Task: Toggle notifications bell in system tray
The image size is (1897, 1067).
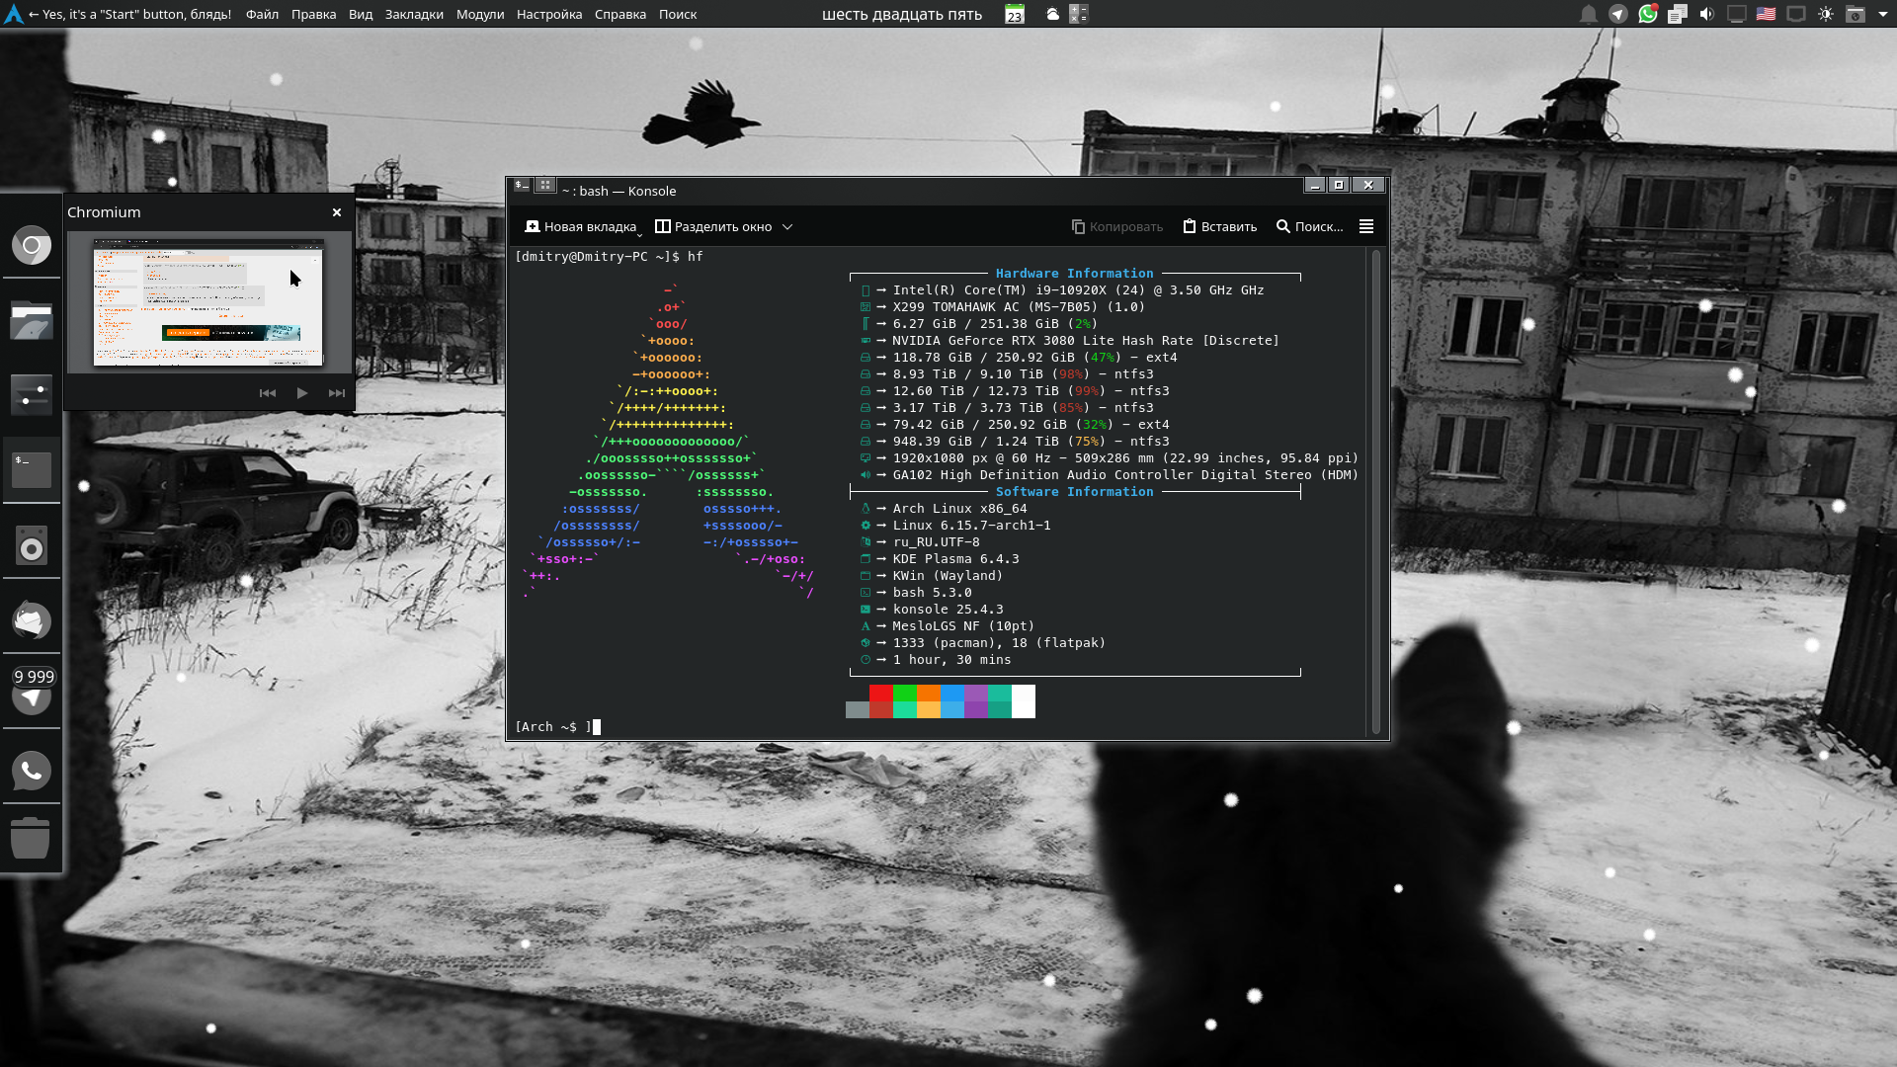Action: coord(1588,14)
